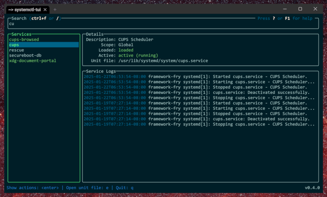Click the 2025-01-22 'Deactivated successfully' log line
This screenshot has width=327, height=197.
click(x=197, y=93)
